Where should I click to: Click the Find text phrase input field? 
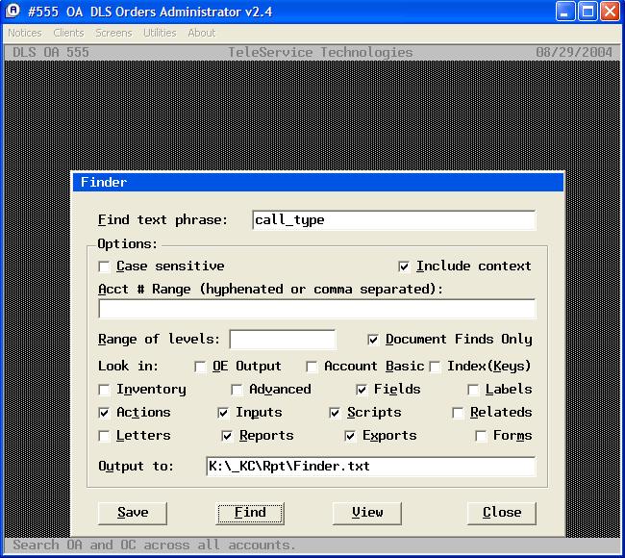[x=394, y=220]
